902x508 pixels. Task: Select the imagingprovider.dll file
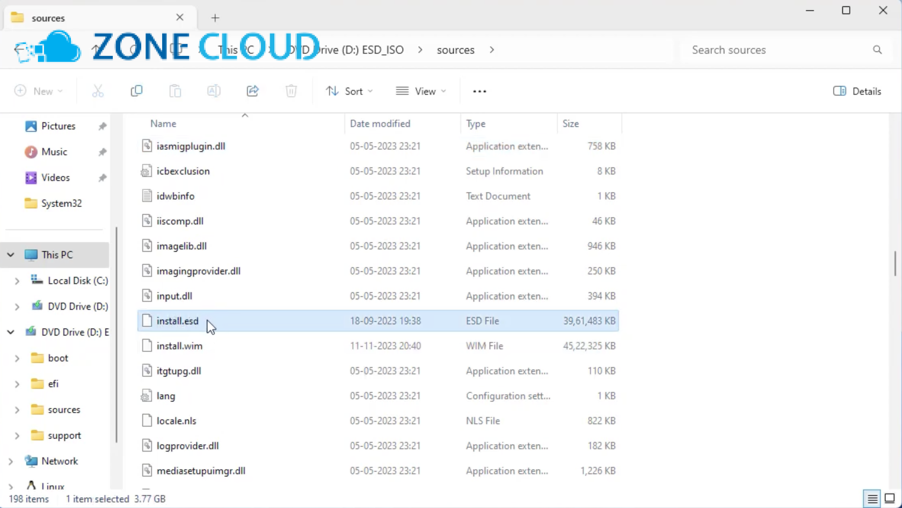tap(198, 271)
